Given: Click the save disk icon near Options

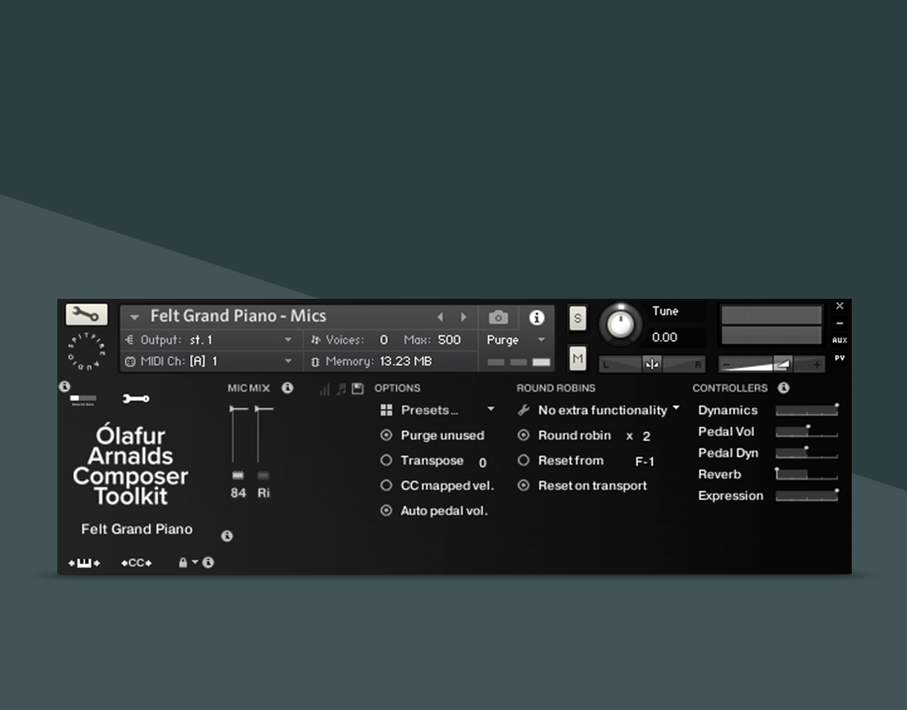Looking at the screenshot, I should coord(358,390).
